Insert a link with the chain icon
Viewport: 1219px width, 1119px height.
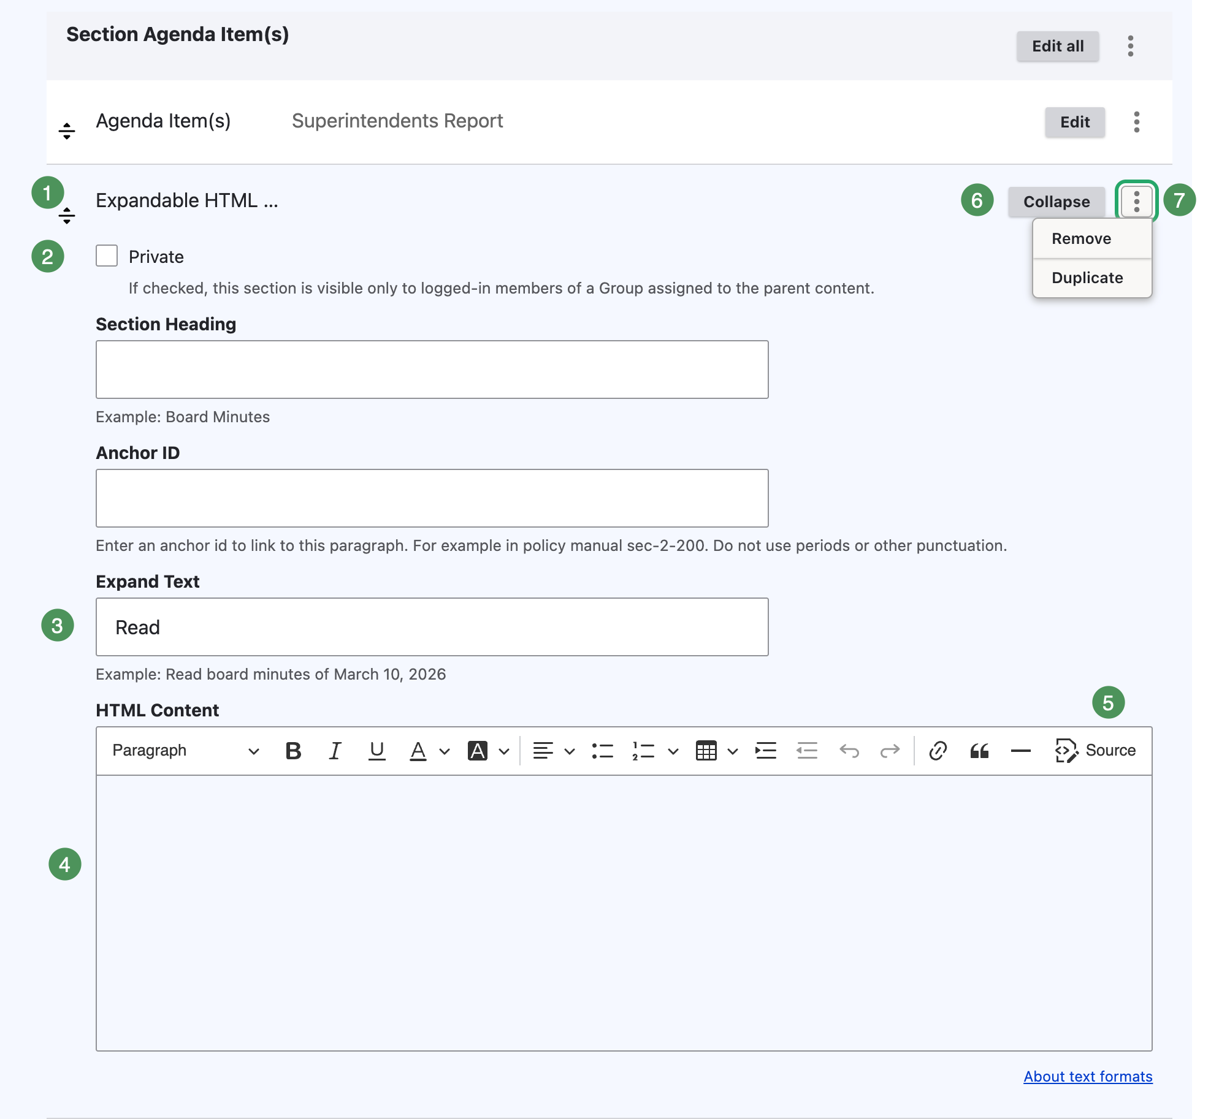pyautogui.click(x=938, y=751)
